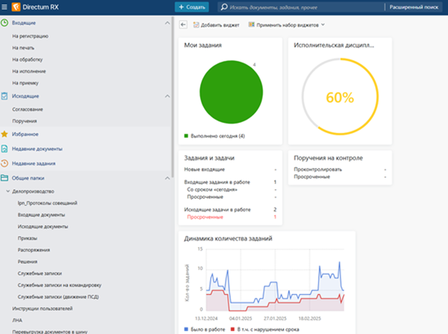Open Служебные записки на командировку folder
The width and height of the screenshot is (448, 334).
60,285
